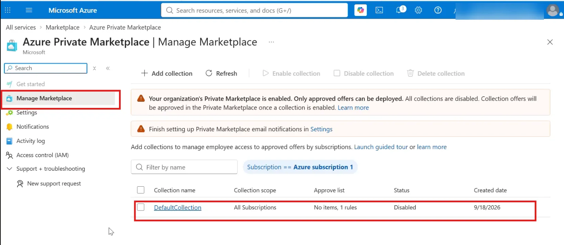Screen dimensions: 564x245
Task: Open Settings link in notifications banner
Action: [x=321, y=129]
